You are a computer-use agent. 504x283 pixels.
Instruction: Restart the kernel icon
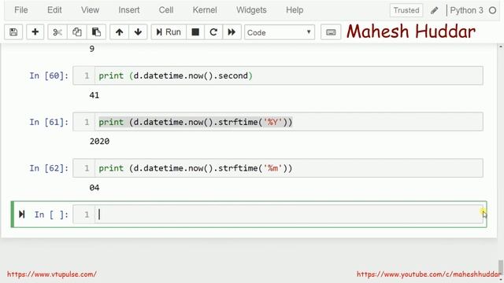pyautogui.click(x=213, y=32)
